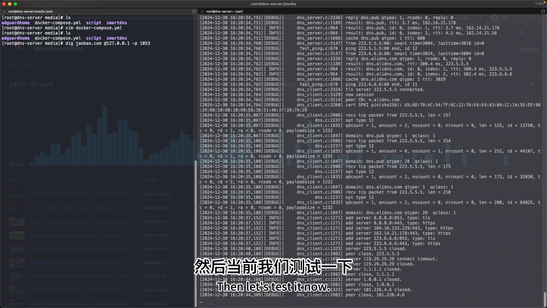The width and height of the screenshot is (547, 308).
Task: Click 'server 1.0.0.1 closed.' log line
Action: point(373,279)
